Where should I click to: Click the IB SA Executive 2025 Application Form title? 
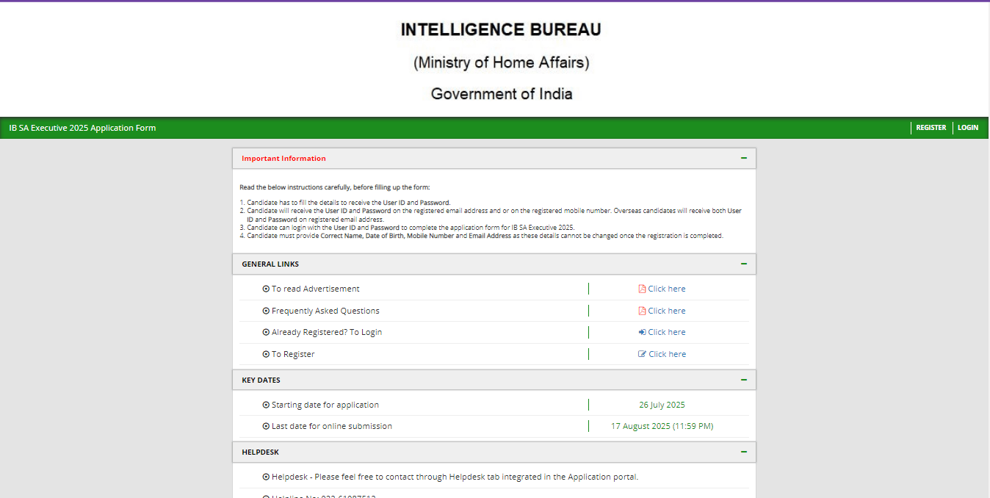[x=82, y=127]
